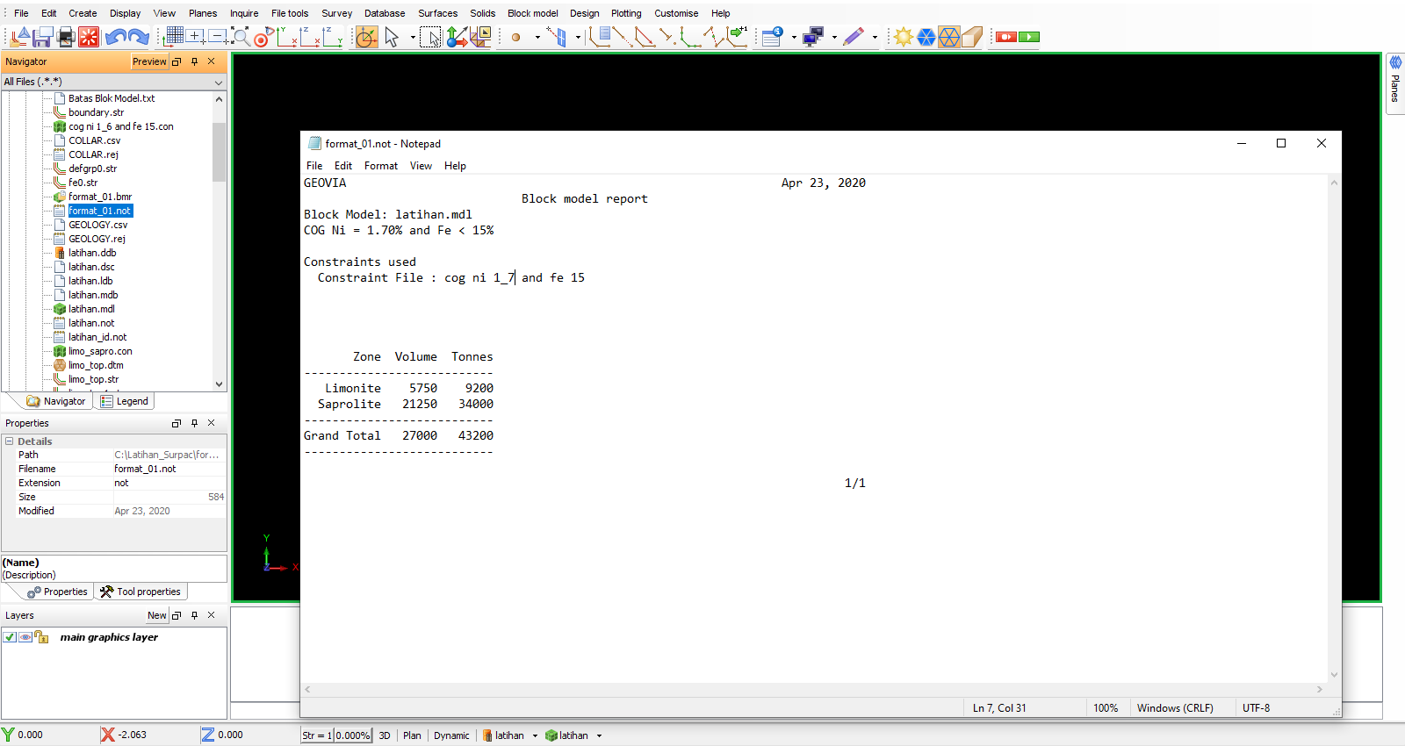The image size is (1405, 746).
Task: Click the green play macro icon
Action: pyautogui.click(x=1029, y=37)
